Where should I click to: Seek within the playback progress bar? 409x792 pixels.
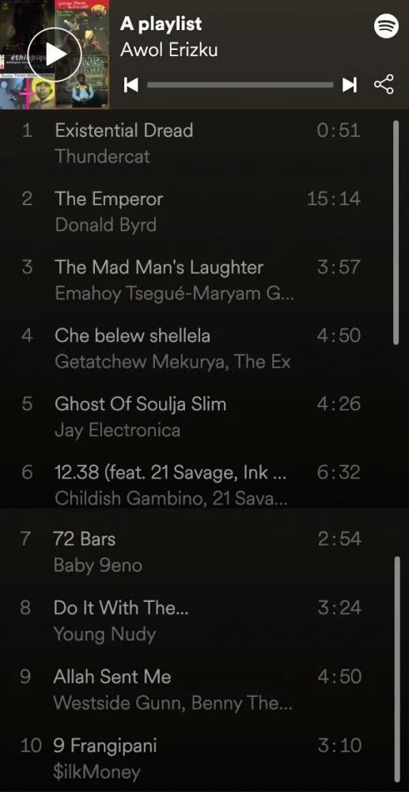(x=240, y=85)
